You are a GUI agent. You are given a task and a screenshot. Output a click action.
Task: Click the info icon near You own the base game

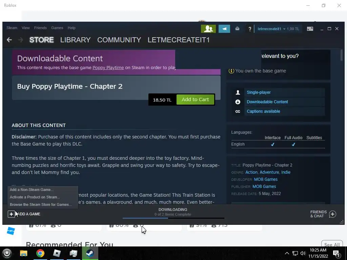[x=231, y=71]
